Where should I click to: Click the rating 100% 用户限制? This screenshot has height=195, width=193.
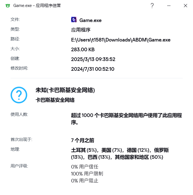click(x=87, y=174)
